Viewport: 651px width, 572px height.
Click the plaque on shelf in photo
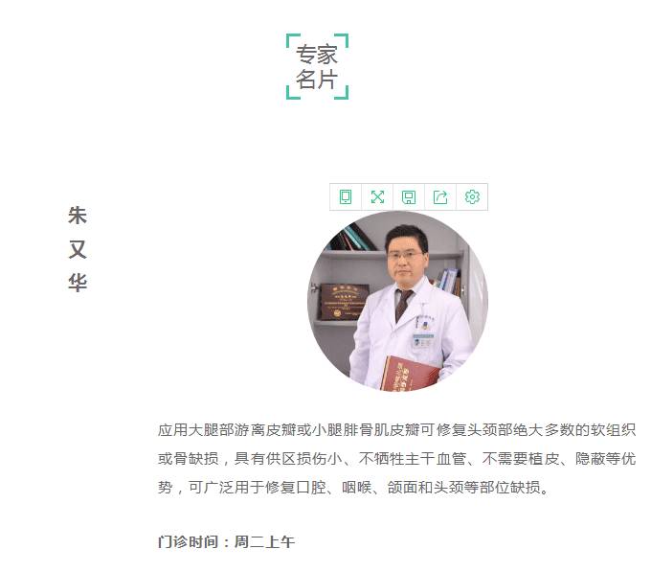(344, 302)
